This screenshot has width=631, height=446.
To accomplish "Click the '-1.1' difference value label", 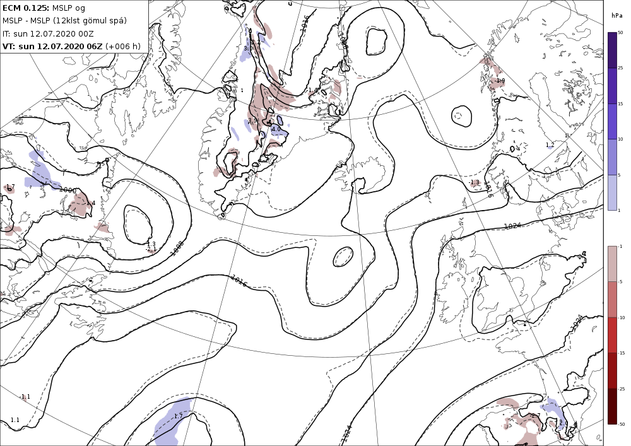I will click(25, 397).
